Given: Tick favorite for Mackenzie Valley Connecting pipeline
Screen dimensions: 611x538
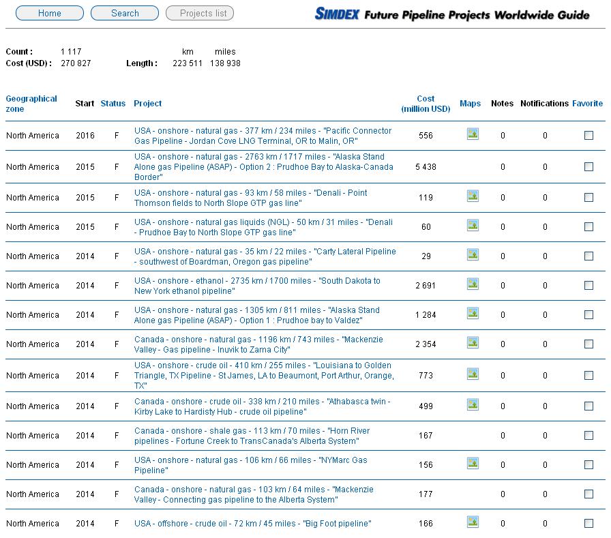Looking at the screenshot, I should (x=588, y=494).
